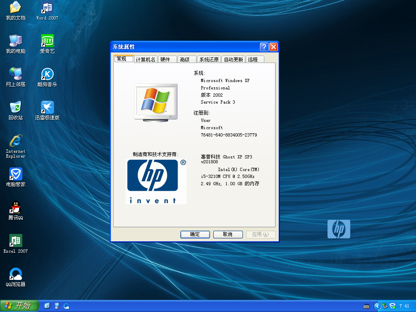The height and width of the screenshot is (312, 416).
Task: Select the 我的电脑 desktop icon
Action: click(16, 44)
